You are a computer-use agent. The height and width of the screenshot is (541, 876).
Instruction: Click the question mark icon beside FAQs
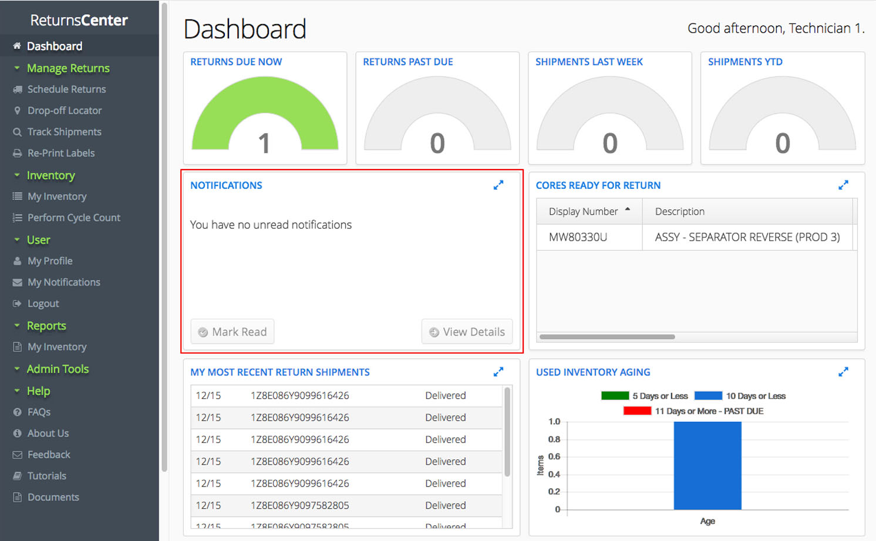18,412
